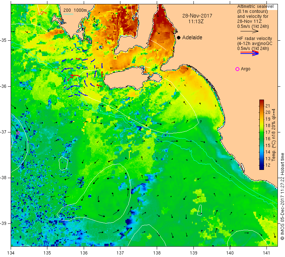Click the 'HF radar velocity' legend heading

coord(255,39)
